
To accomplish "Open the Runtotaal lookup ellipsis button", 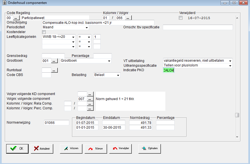I will pos(54,70).
